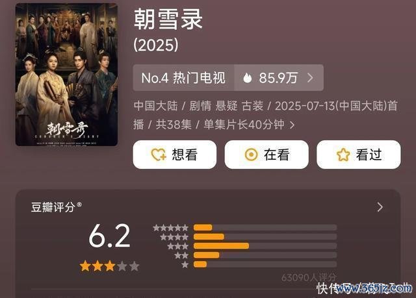The width and height of the screenshot is (416, 298).
Task: Open the 朝雪录 poster thumbnail
Action: click(66, 75)
